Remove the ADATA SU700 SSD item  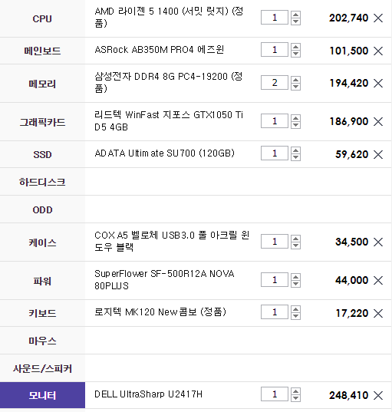point(378,154)
